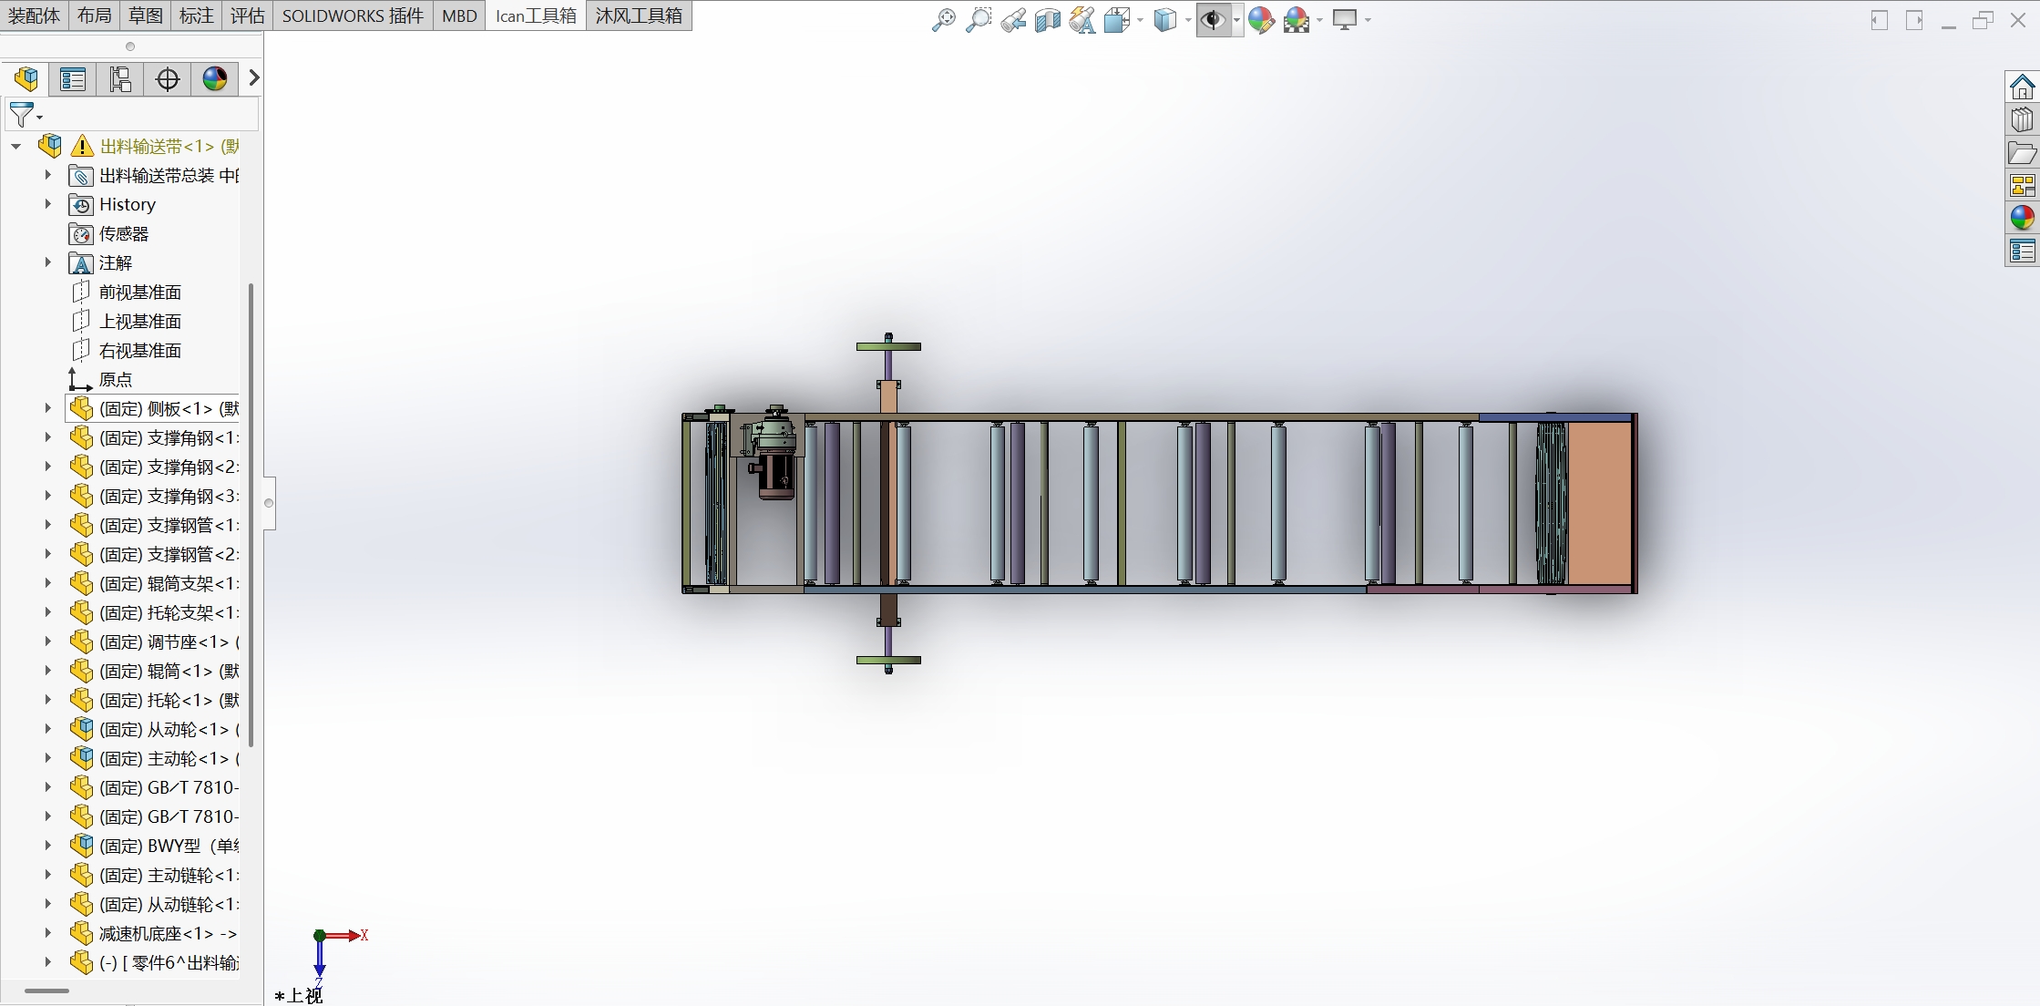Select the 前视基准面 plane item
Viewport: 2040px width, 1006px height.
(x=140, y=292)
